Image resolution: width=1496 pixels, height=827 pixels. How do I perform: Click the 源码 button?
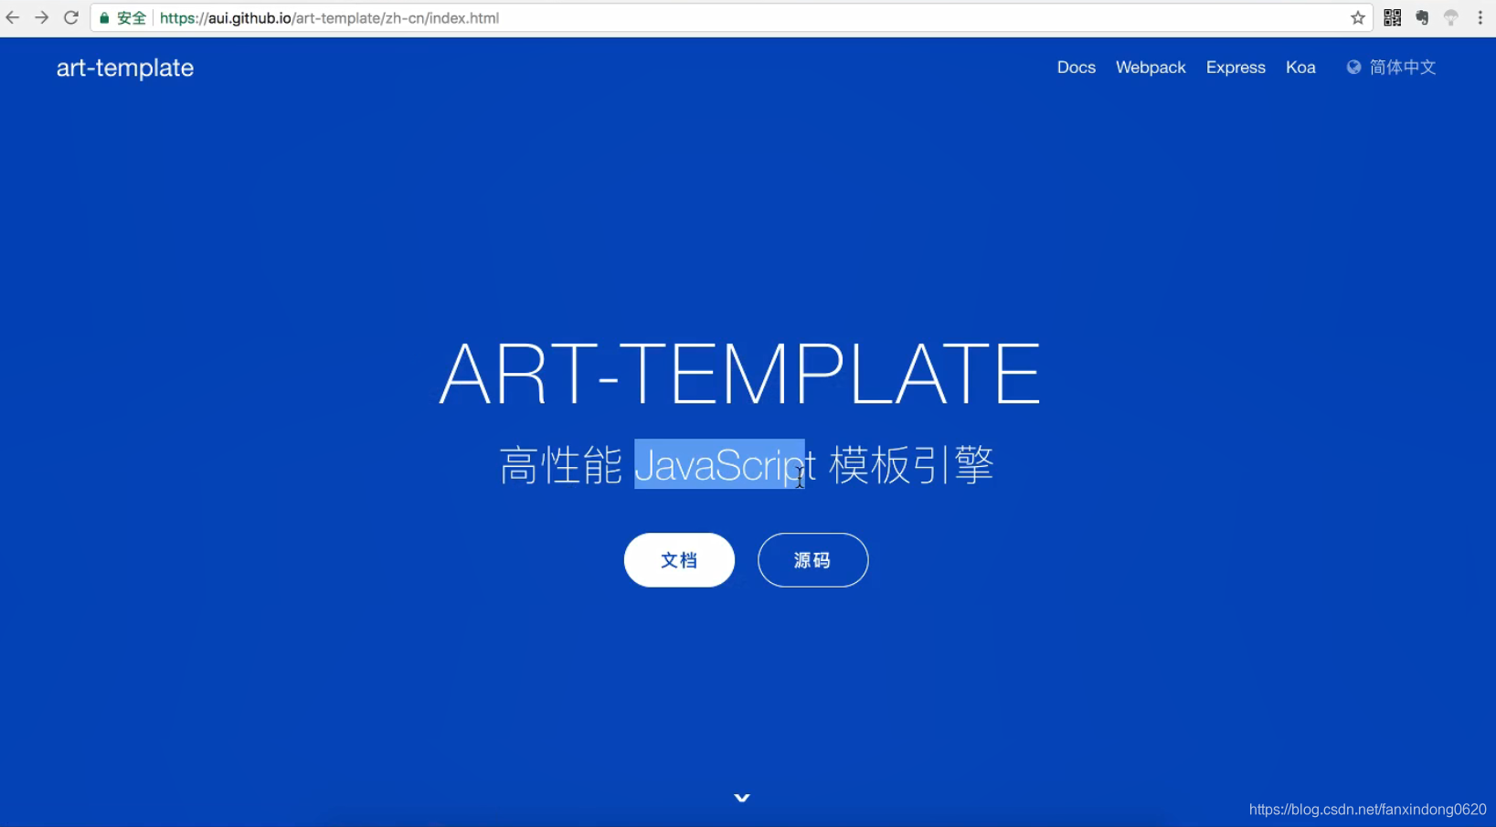coord(812,560)
